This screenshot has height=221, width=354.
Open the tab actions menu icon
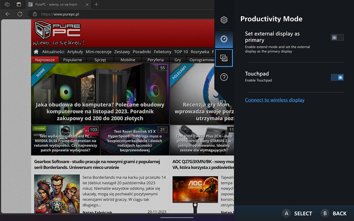click(18, 4)
